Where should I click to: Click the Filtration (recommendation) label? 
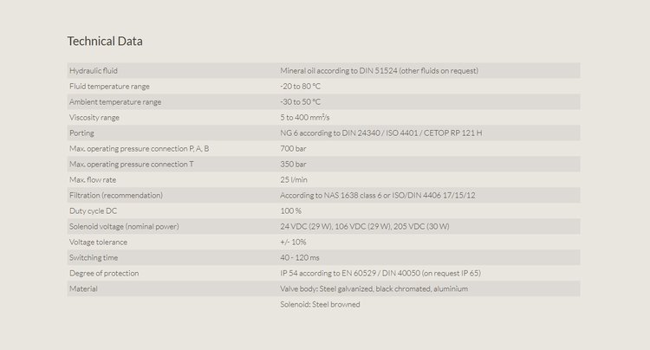pyautogui.click(x=116, y=195)
